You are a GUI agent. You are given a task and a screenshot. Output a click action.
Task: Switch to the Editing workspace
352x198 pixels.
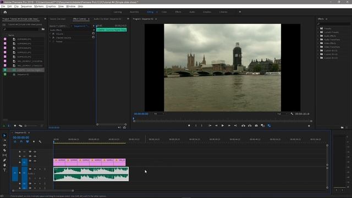[x=150, y=12]
